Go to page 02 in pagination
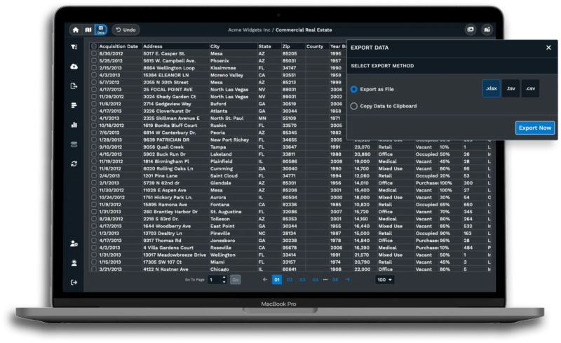The height and width of the screenshot is (343, 561). [x=290, y=280]
